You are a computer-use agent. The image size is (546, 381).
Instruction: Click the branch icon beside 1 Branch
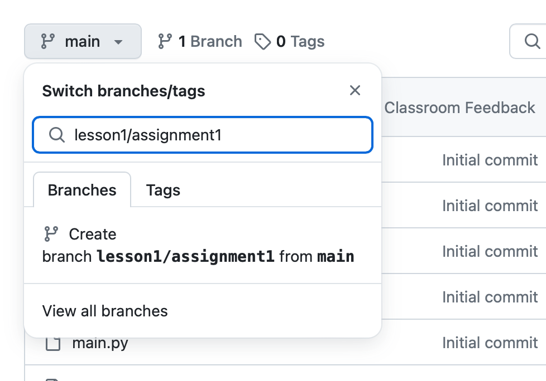(x=165, y=41)
